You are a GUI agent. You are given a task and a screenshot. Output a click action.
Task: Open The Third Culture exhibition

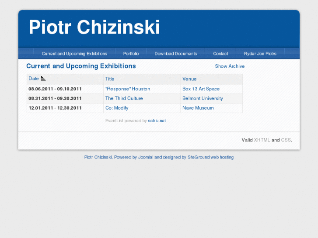pos(124,98)
